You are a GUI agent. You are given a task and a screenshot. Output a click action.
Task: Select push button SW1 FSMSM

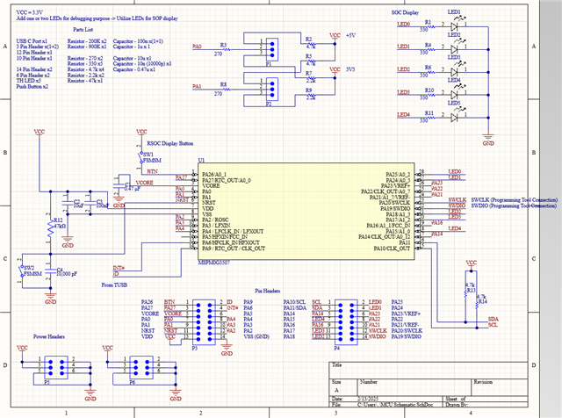pyautogui.click(x=140, y=158)
